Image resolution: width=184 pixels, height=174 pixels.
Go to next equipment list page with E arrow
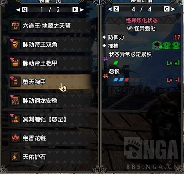pyautogui.click(x=78, y=9)
